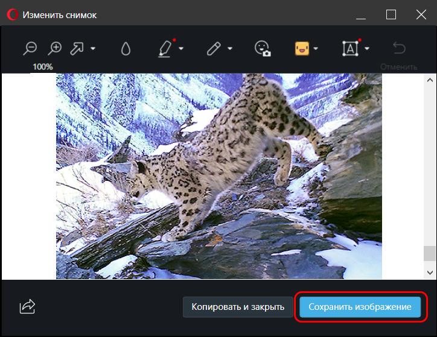The height and width of the screenshot is (337, 437).
Task: Maximize the snapshot editor window
Action: point(391,14)
